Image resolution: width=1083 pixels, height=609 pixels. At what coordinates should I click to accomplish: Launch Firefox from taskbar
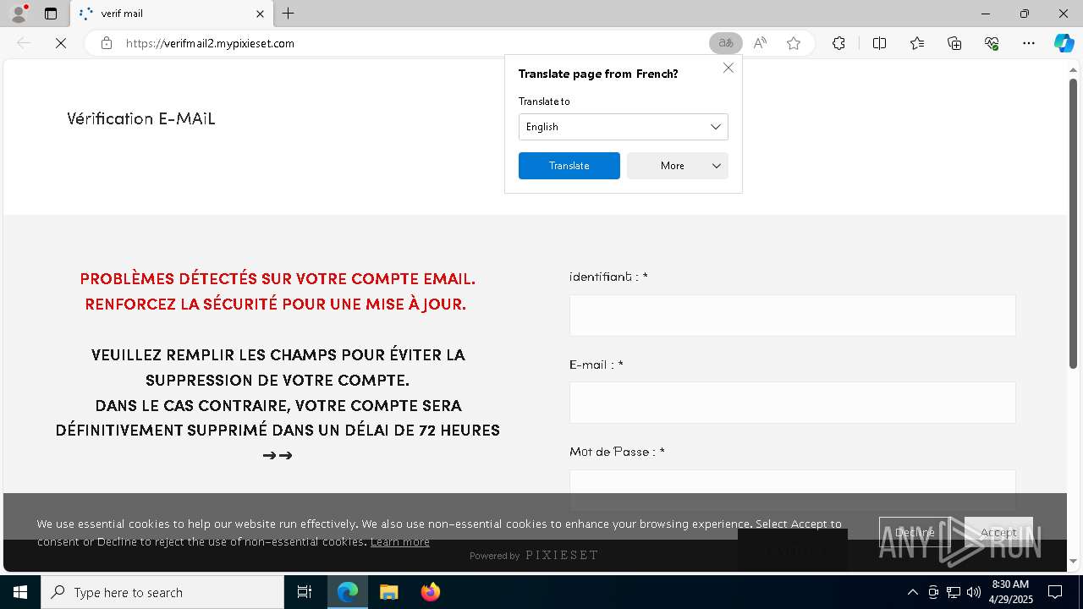click(x=430, y=592)
